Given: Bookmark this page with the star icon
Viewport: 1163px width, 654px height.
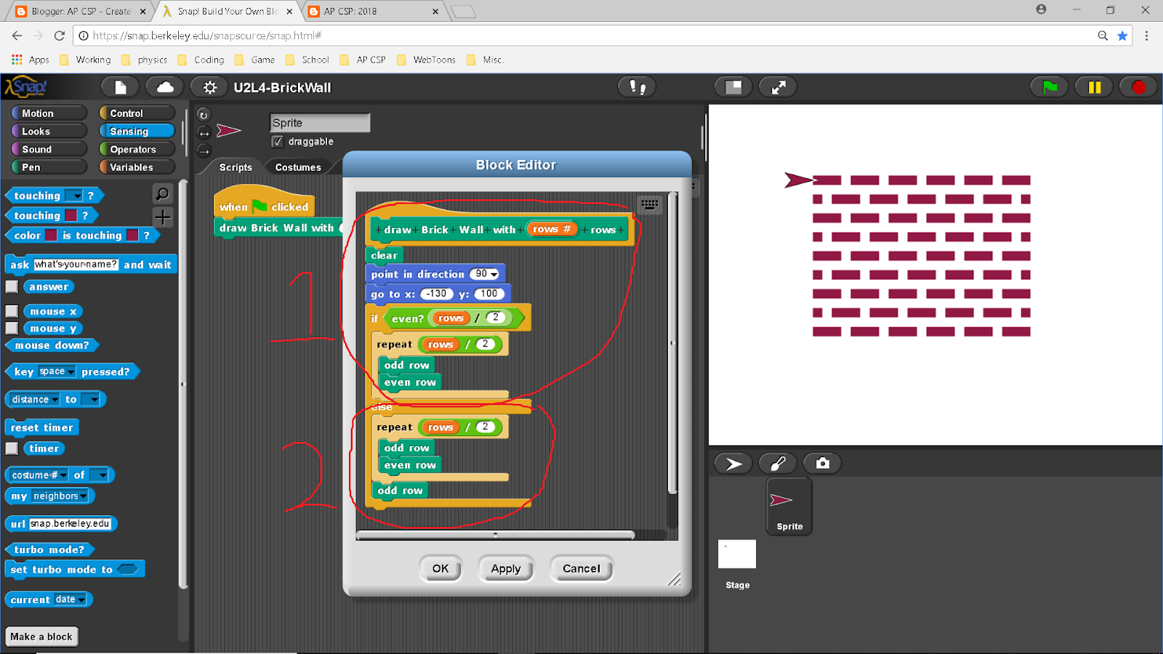Looking at the screenshot, I should [x=1122, y=36].
